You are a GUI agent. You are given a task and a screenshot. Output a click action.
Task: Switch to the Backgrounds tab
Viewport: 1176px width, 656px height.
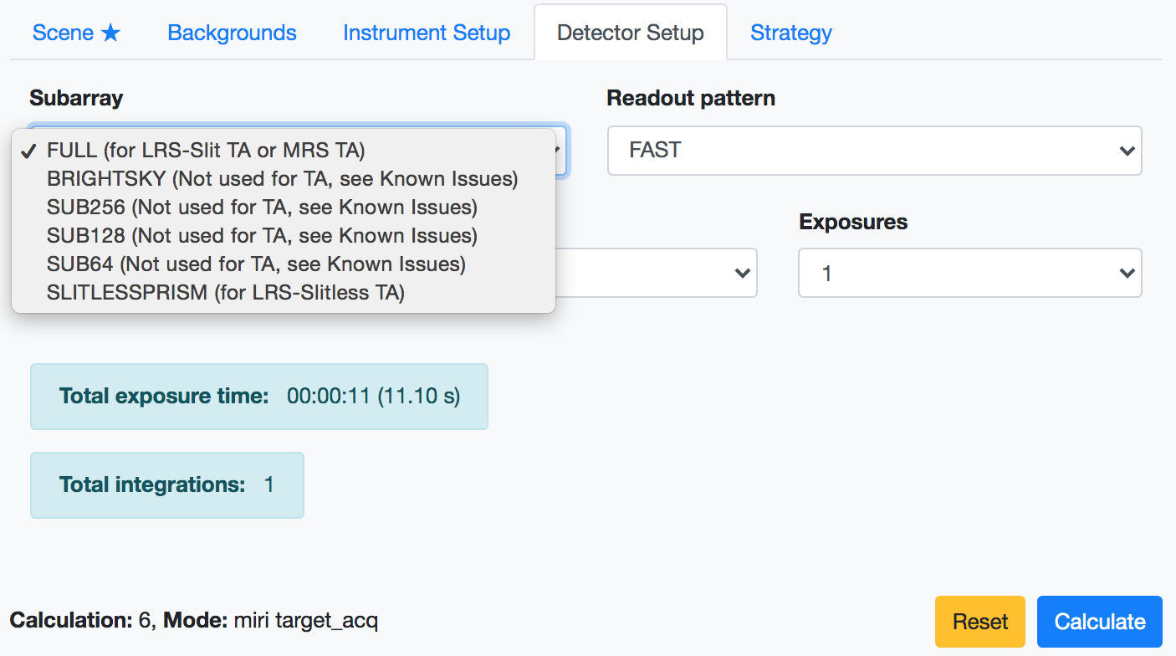point(232,33)
